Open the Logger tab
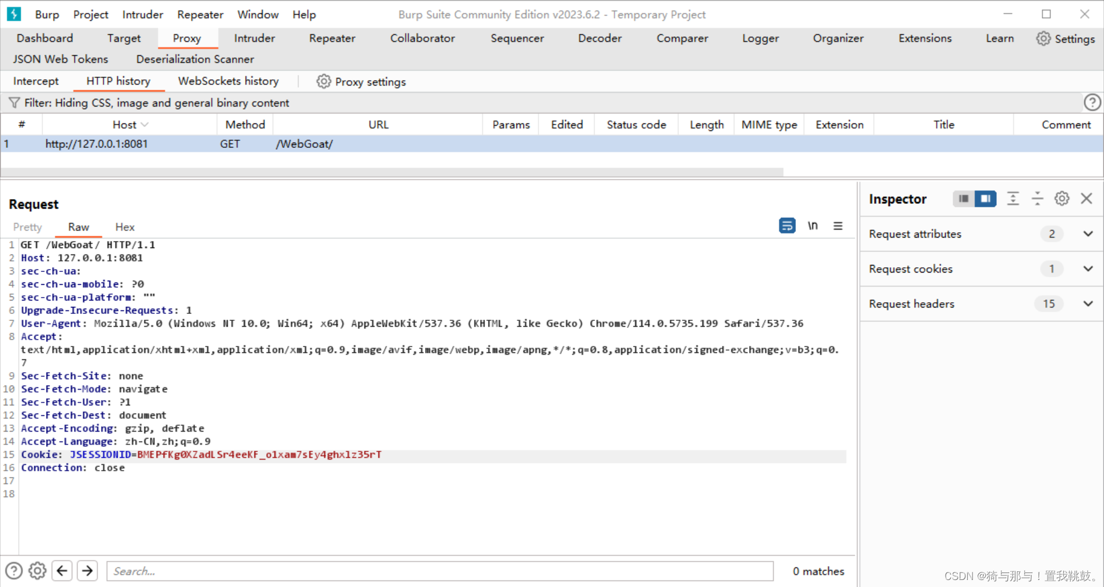 [x=760, y=38]
